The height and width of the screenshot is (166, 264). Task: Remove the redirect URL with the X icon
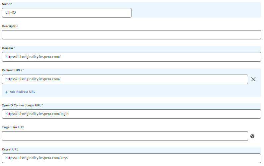(x=253, y=79)
